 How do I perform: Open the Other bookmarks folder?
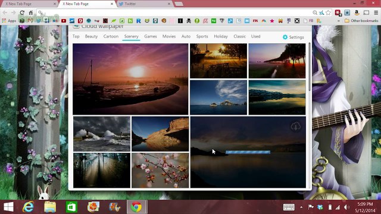pyautogui.click(x=361, y=21)
